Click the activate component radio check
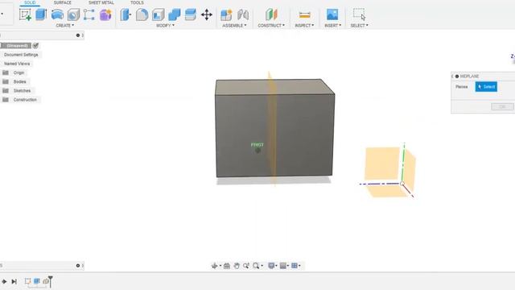This screenshot has height=290, width=515. tap(35, 46)
